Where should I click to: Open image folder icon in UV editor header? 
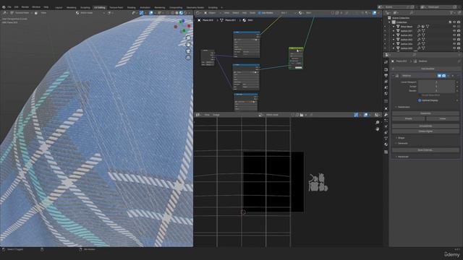[302, 115]
